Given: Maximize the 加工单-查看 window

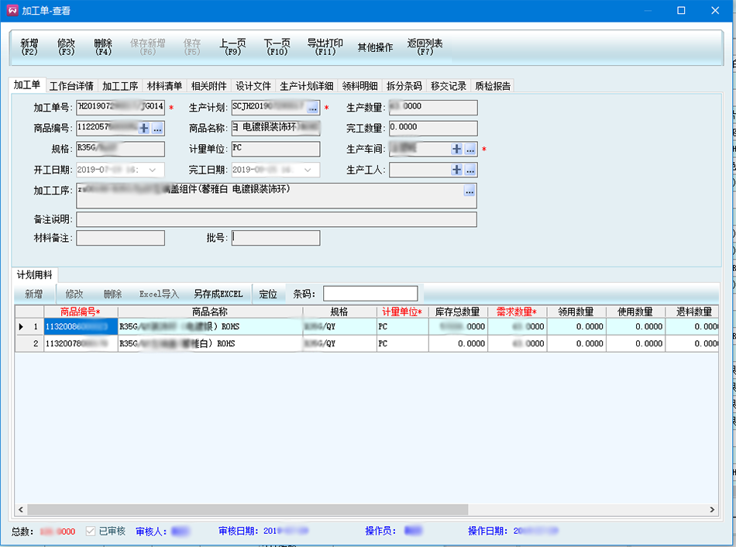Looking at the screenshot, I should coord(681,10).
